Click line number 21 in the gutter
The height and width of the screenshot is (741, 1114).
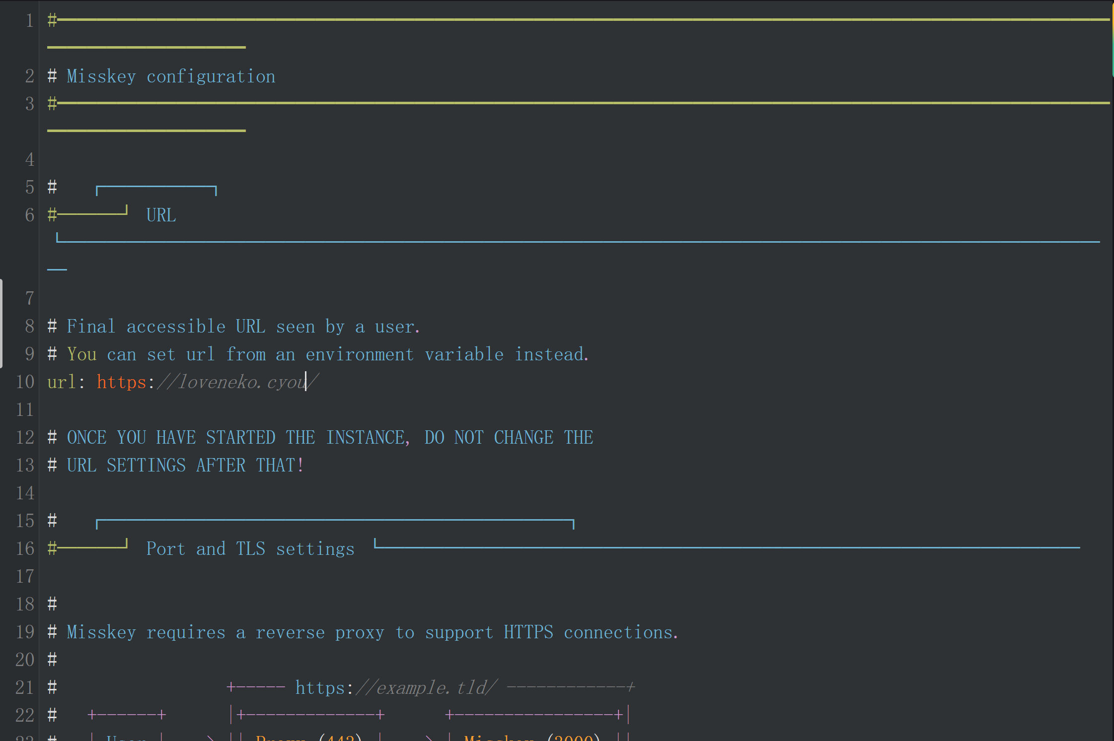(x=25, y=687)
